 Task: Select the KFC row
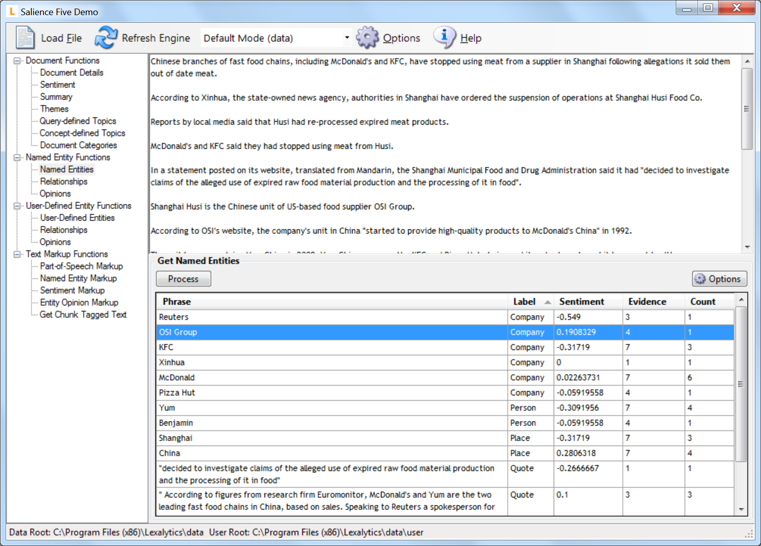(x=445, y=347)
